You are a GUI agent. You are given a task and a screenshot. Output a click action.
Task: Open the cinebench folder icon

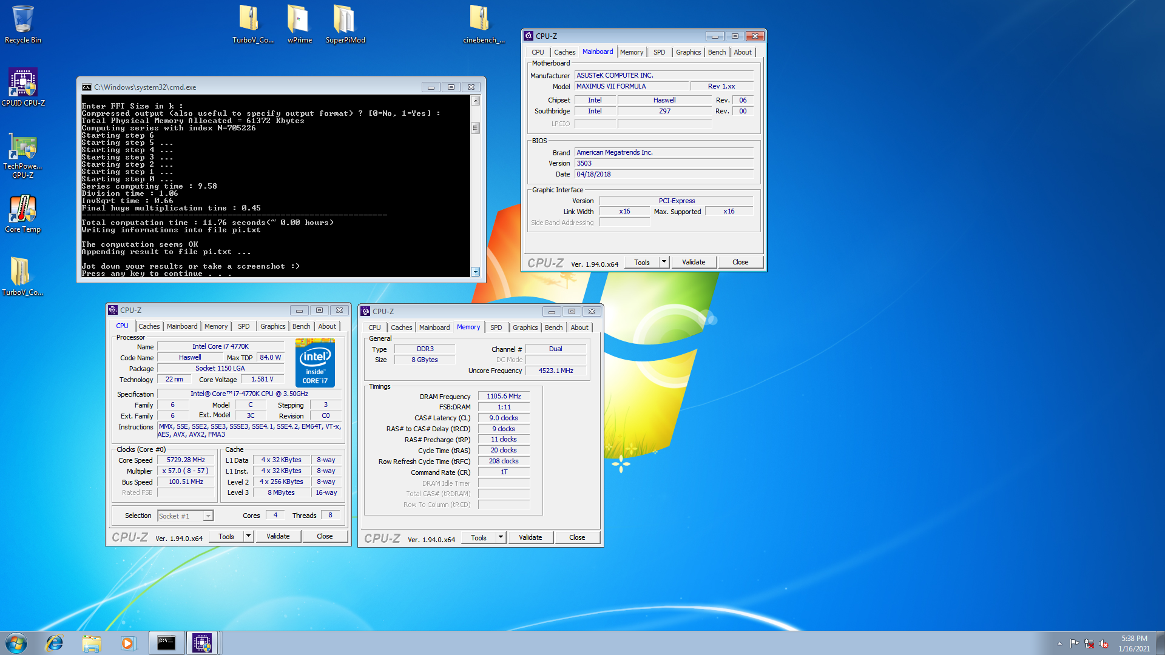coord(484,24)
